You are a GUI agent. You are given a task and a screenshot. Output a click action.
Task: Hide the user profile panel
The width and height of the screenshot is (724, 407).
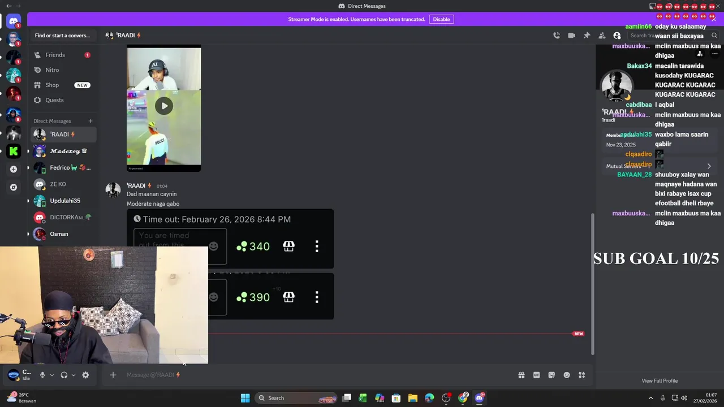click(617, 35)
